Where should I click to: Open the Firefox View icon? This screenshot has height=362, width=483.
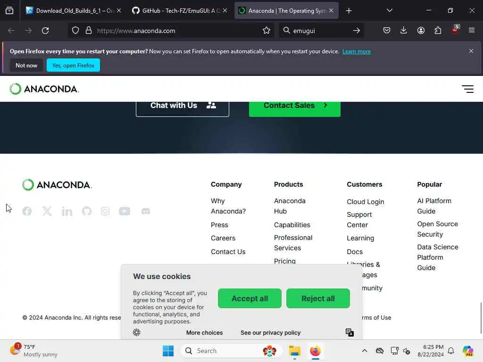tap(9, 11)
